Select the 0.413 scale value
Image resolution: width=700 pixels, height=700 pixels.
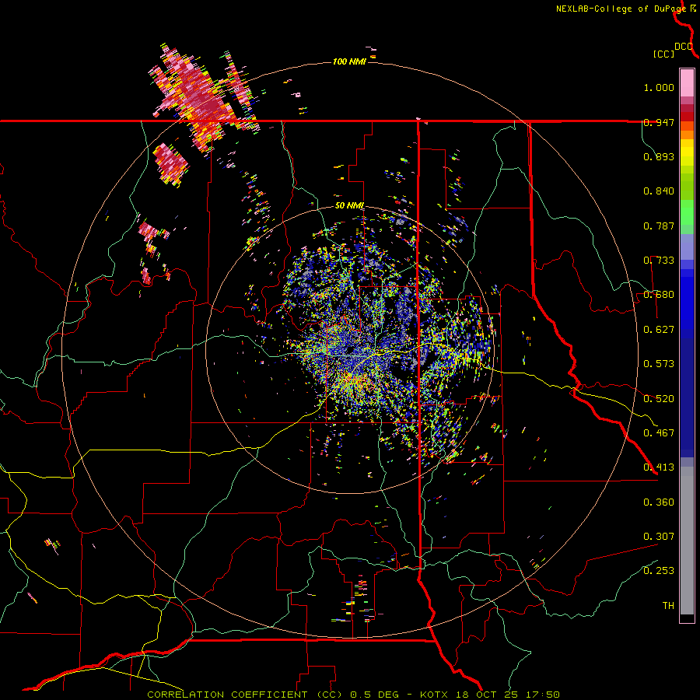point(659,467)
